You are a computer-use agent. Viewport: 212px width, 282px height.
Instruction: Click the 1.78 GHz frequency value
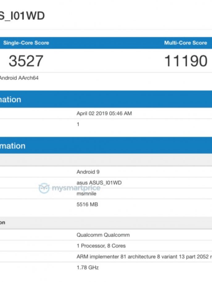[x=87, y=268]
